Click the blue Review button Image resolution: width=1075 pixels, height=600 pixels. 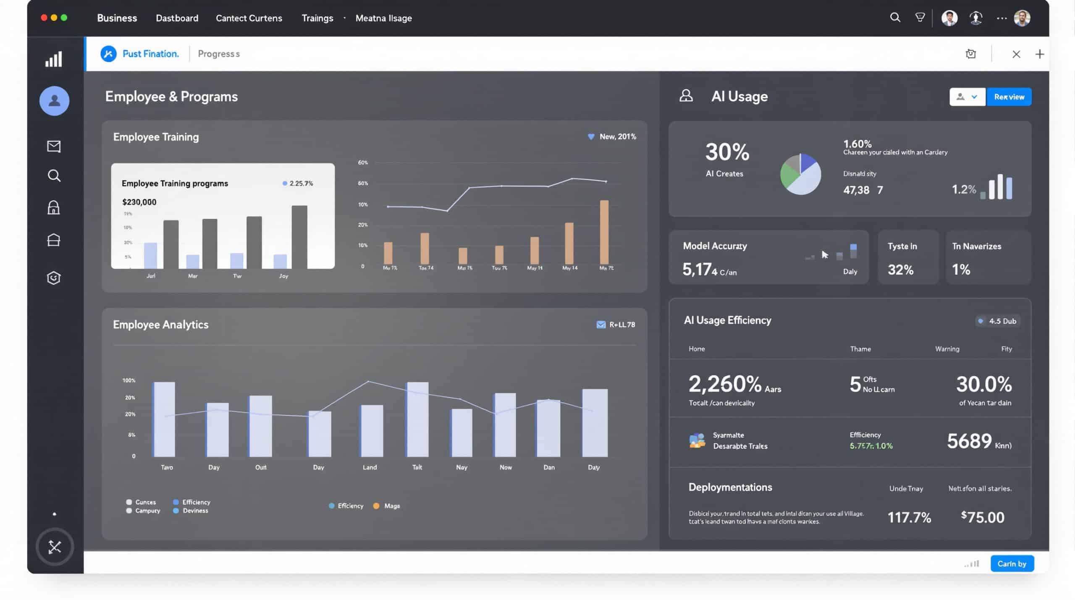click(1009, 97)
